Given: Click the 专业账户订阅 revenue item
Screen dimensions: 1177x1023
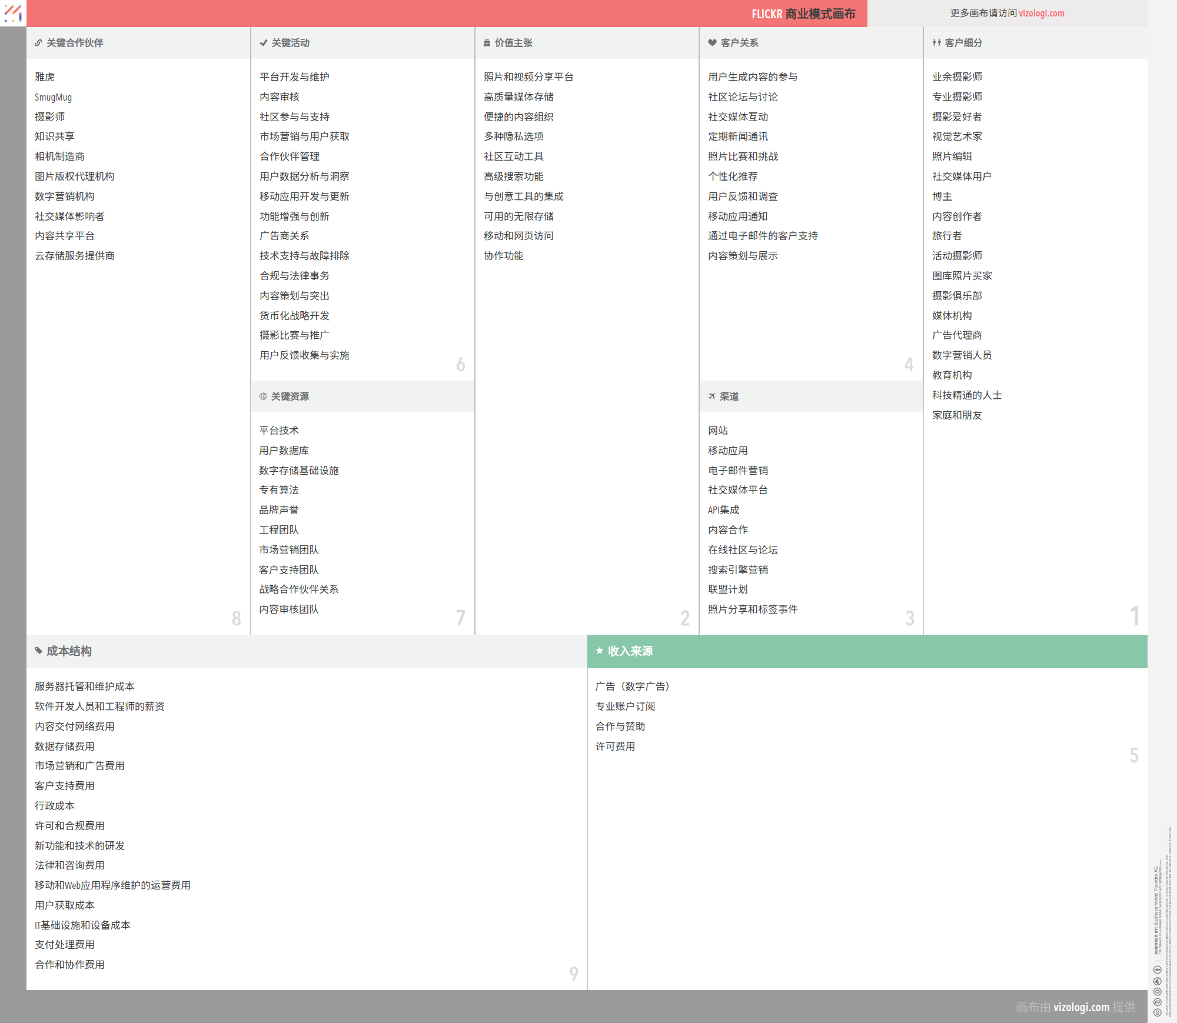Looking at the screenshot, I should click(x=625, y=706).
